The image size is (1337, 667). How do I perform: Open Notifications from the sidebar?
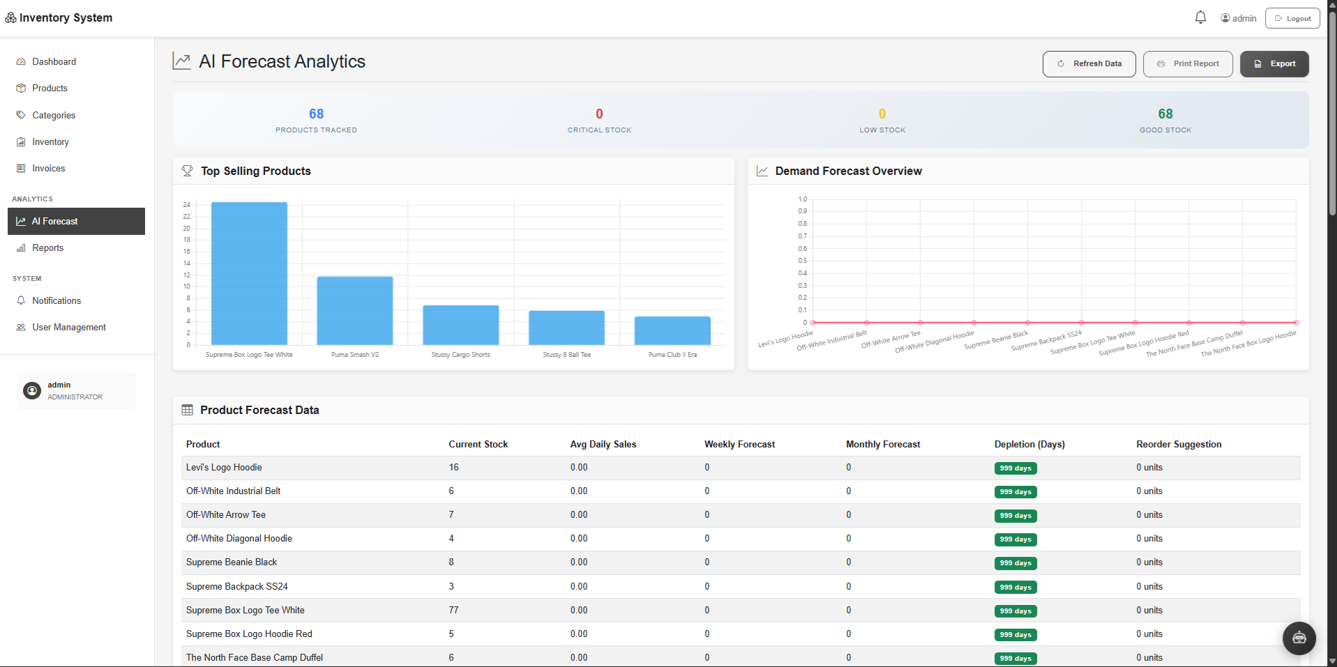click(56, 301)
